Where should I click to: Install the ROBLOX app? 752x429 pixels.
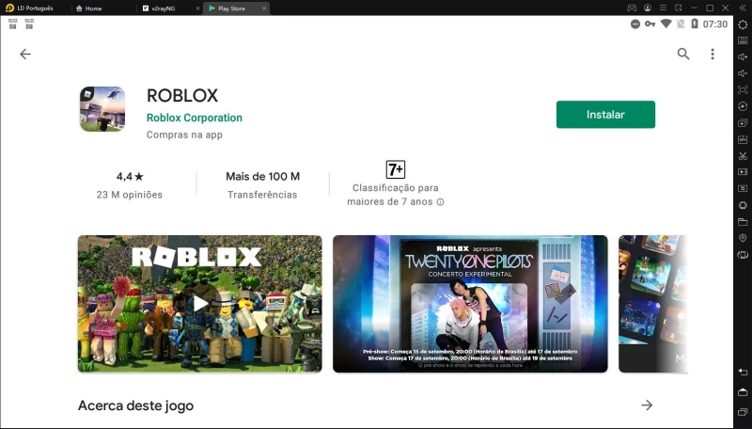[x=605, y=115]
